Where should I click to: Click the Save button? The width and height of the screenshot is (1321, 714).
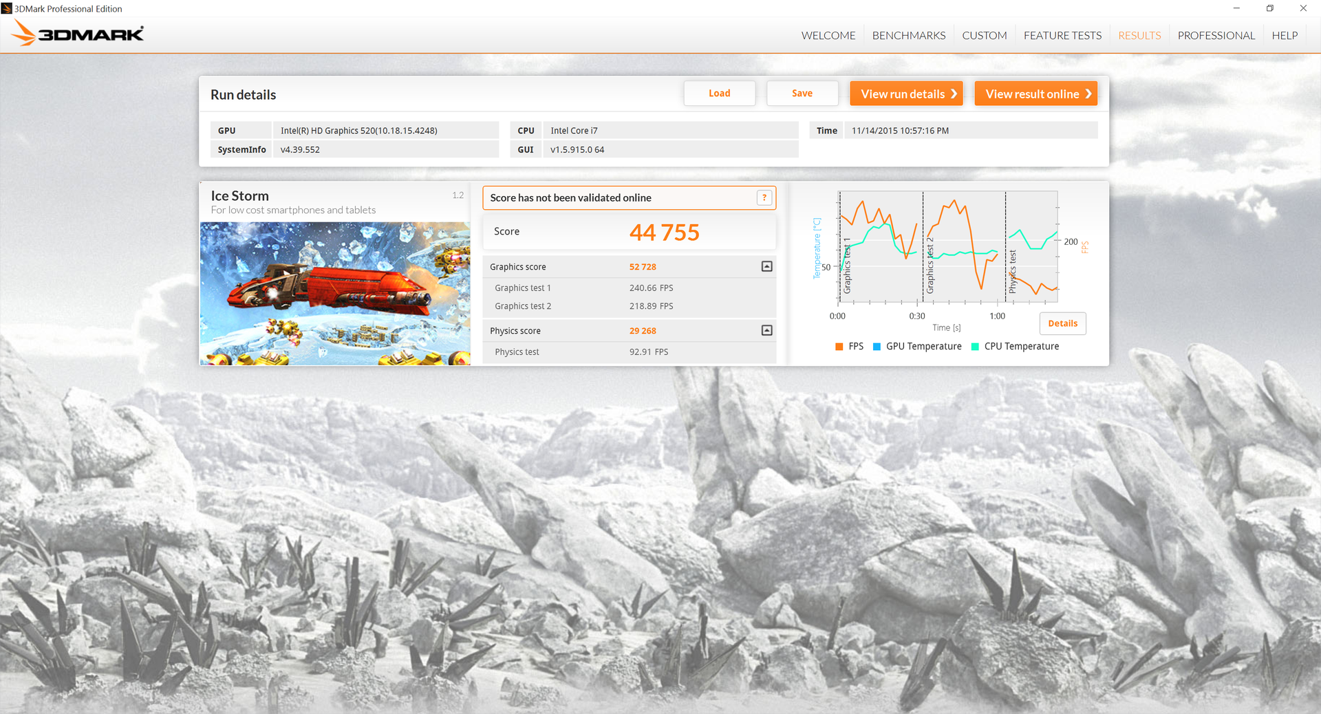(802, 94)
